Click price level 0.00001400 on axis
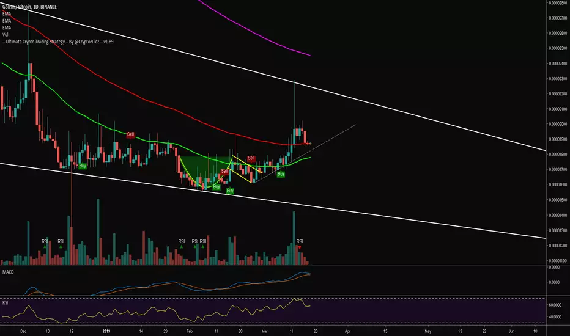Image resolution: width=570 pixels, height=336 pixels. tap(558, 215)
